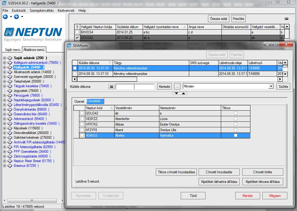Expand the PPP Üzemeltetés tree node
This screenshot has height=211, width=297.
(x=5, y=152)
